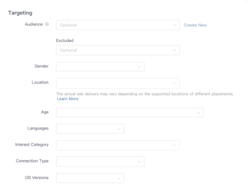Click the chevron arrow in Audience field
Viewport: 248px width, 191px height.
(x=174, y=25)
